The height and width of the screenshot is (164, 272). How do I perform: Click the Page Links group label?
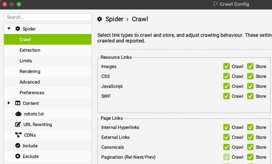pos(112,118)
